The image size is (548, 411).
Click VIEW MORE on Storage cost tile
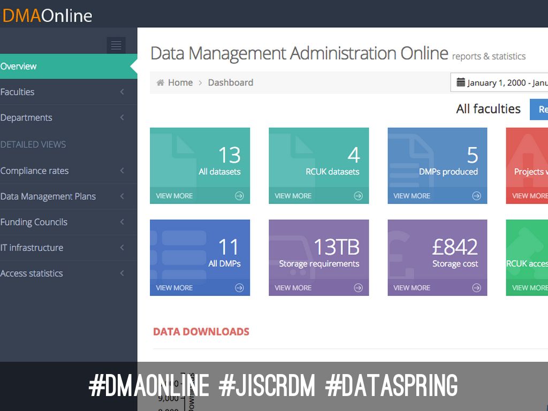pyautogui.click(x=412, y=288)
